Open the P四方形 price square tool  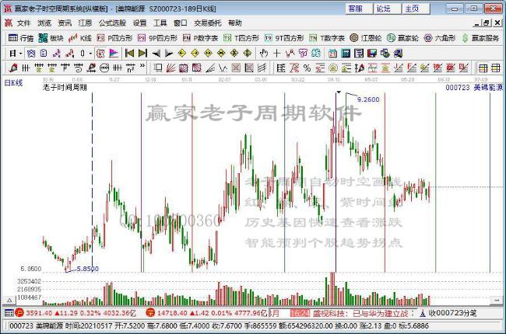[114, 38]
